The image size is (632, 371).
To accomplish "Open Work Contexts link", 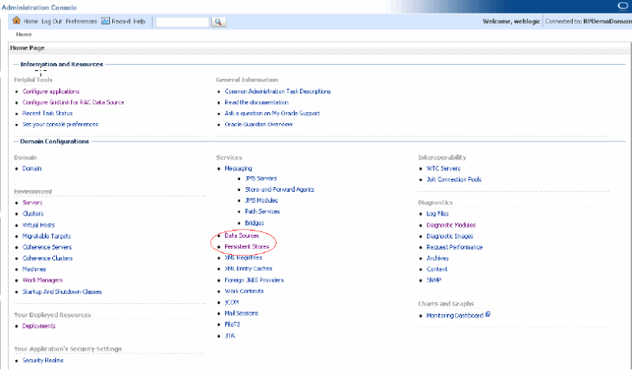I will pos(244,290).
